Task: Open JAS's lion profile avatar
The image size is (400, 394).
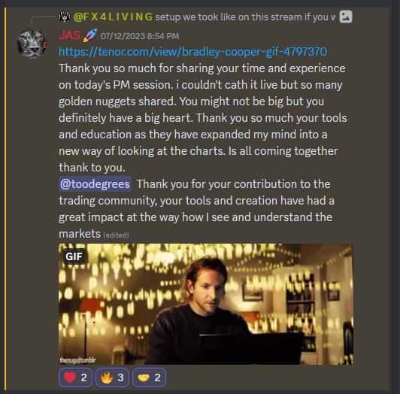Action: (32, 44)
